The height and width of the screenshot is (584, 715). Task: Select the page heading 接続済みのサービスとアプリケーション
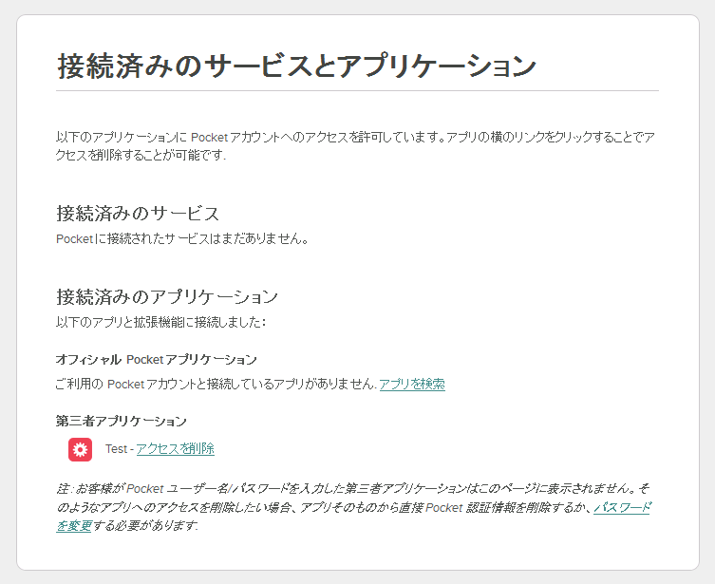[x=297, y=66]
